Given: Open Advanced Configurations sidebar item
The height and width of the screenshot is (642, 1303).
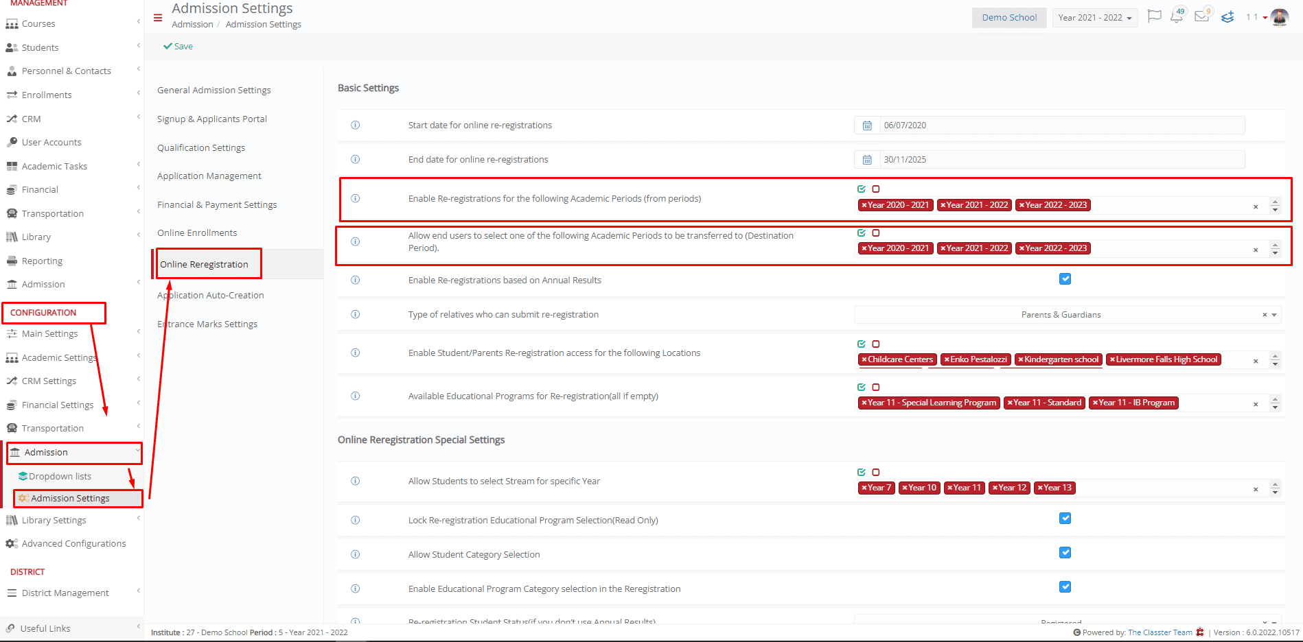Looking at the screenshot, I should [73, 543].
